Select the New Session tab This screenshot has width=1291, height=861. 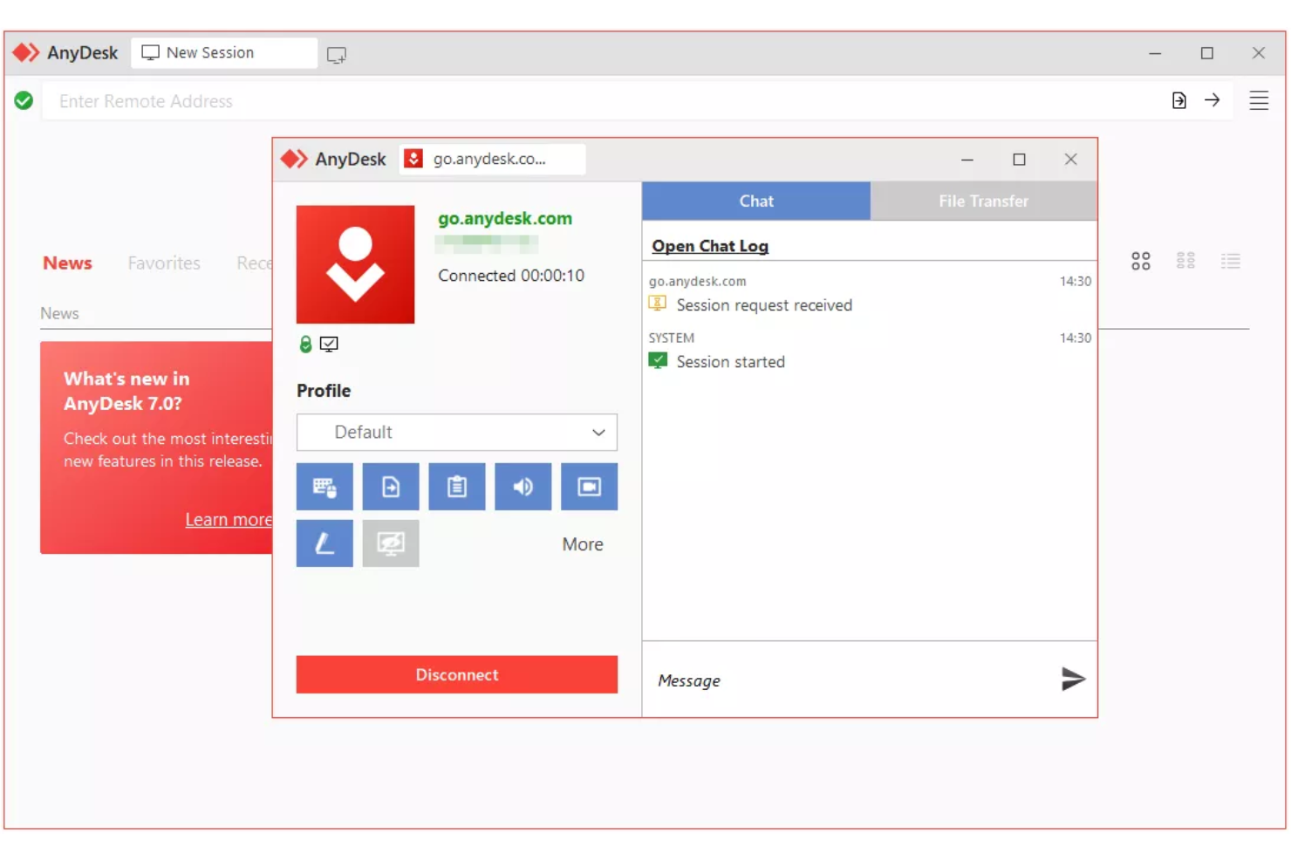[224, 52]
